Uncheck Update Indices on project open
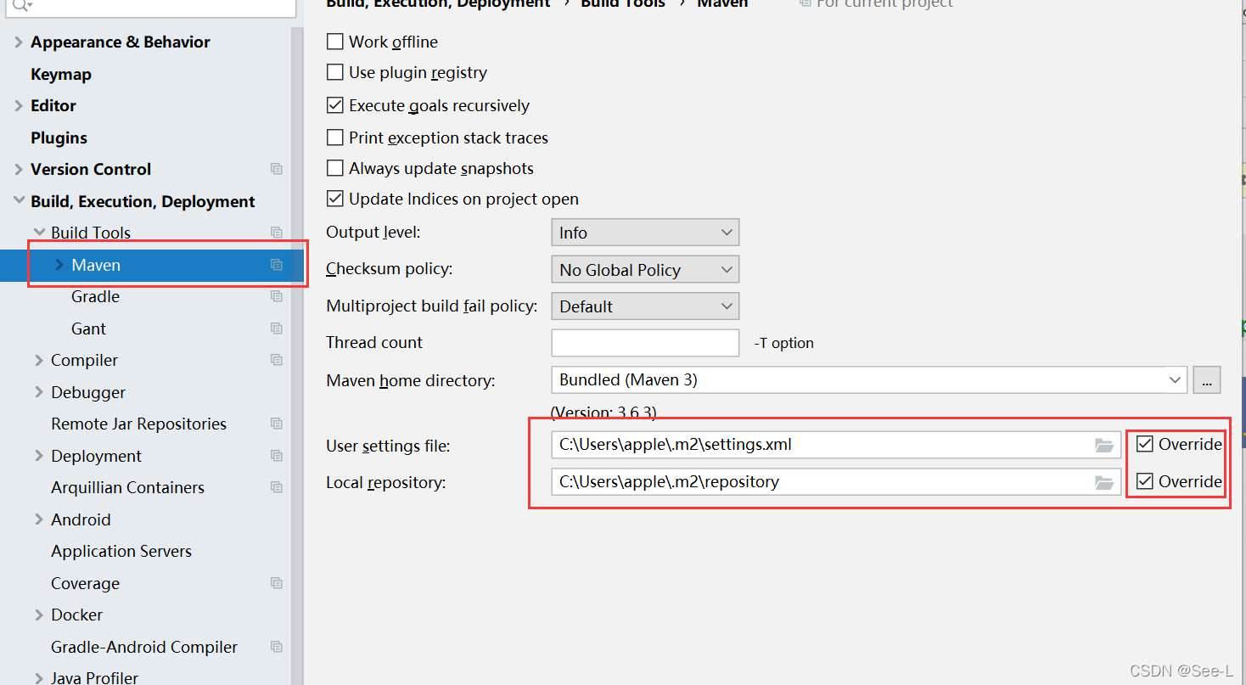Screen dimensions: 1246x685 point(335,199)
